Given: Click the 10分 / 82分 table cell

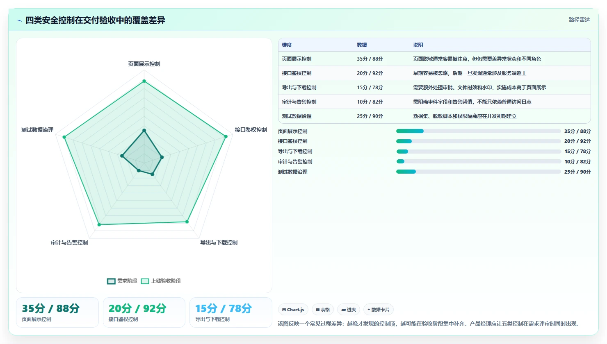Looking at the screenshot, I should click(x=370, y=102).
